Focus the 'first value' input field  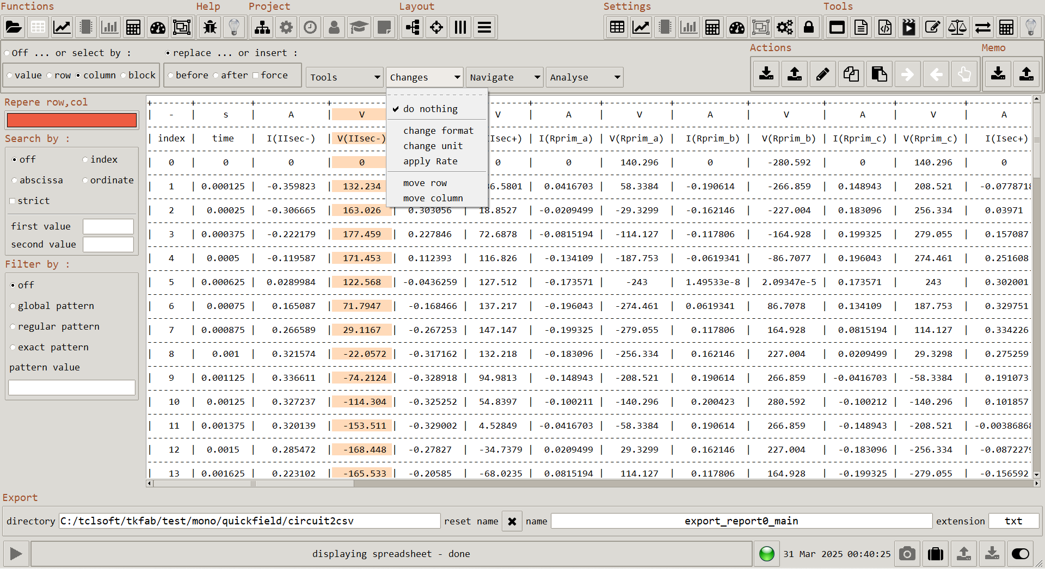[x=108, y=226]
